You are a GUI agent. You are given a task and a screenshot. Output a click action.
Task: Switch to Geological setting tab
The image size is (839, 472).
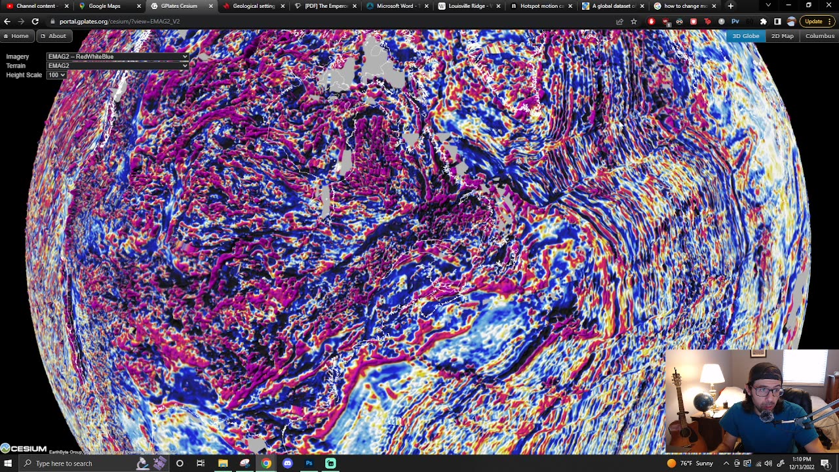(252, 6)
